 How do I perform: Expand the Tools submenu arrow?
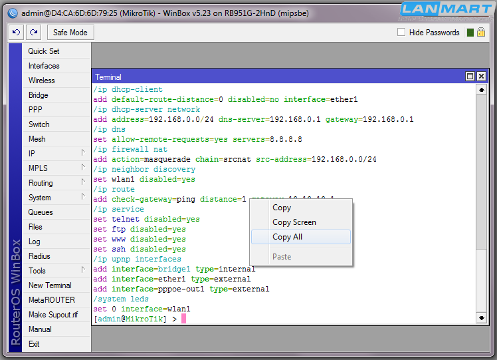[83, 270]
